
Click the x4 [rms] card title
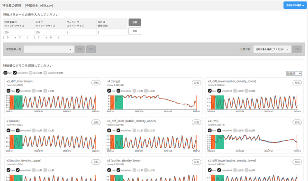coord(213,121)
